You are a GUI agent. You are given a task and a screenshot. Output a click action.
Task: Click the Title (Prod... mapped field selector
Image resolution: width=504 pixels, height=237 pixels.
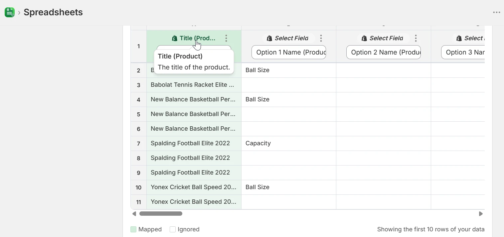[194, 38]
